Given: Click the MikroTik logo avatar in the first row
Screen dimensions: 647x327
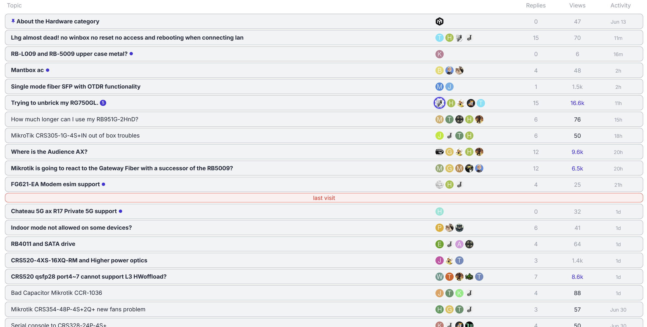Looking at the screenshot, I should [439, 21].
